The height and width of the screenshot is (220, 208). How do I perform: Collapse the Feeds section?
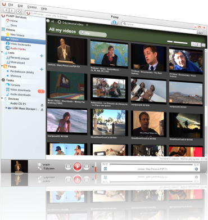click(x=2, y=66)
